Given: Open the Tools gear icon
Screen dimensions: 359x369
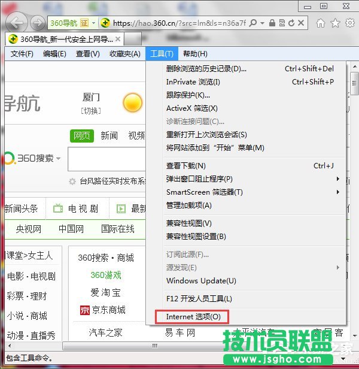Looking at the screenshot, I should pos(350,23).
